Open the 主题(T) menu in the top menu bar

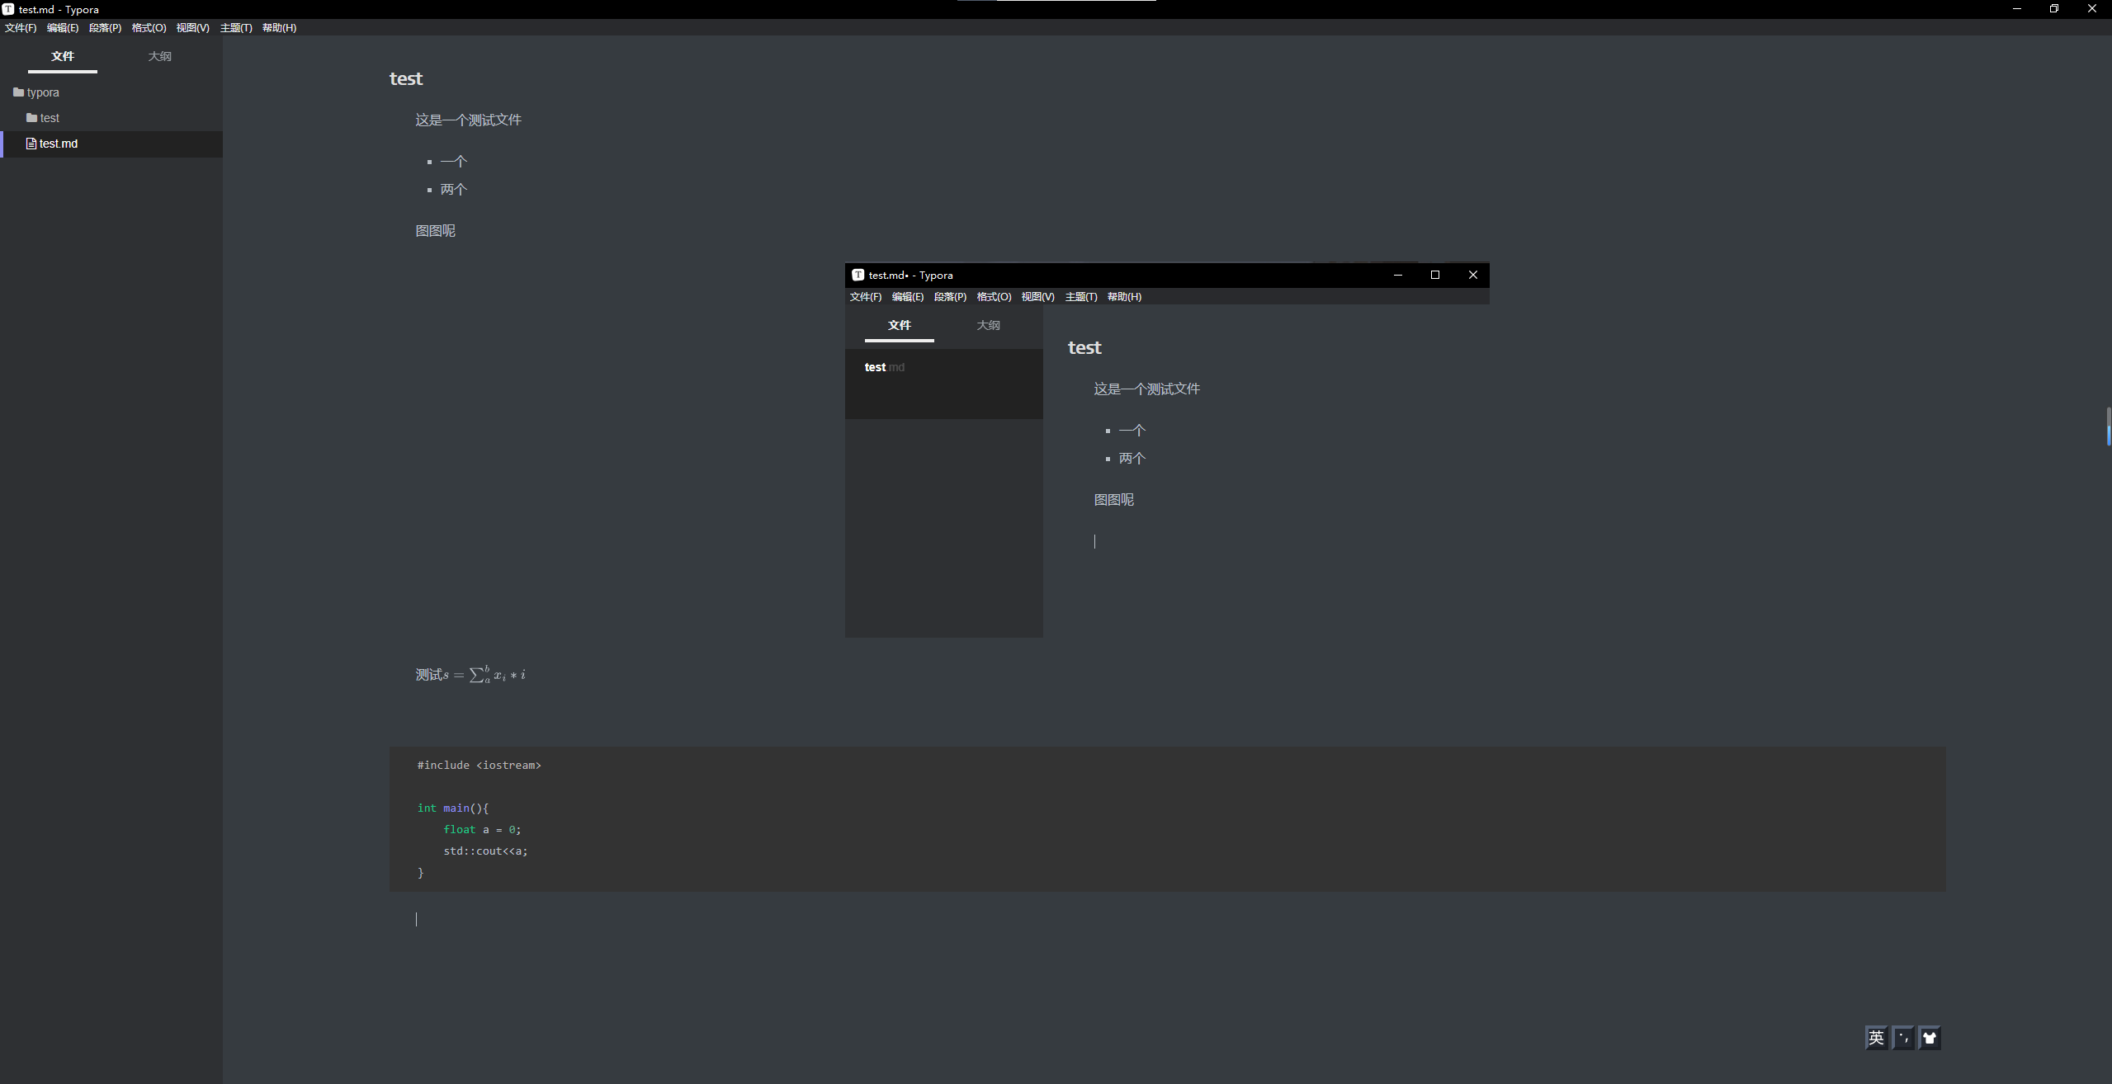pyautogui.click(x=236, y=28)
